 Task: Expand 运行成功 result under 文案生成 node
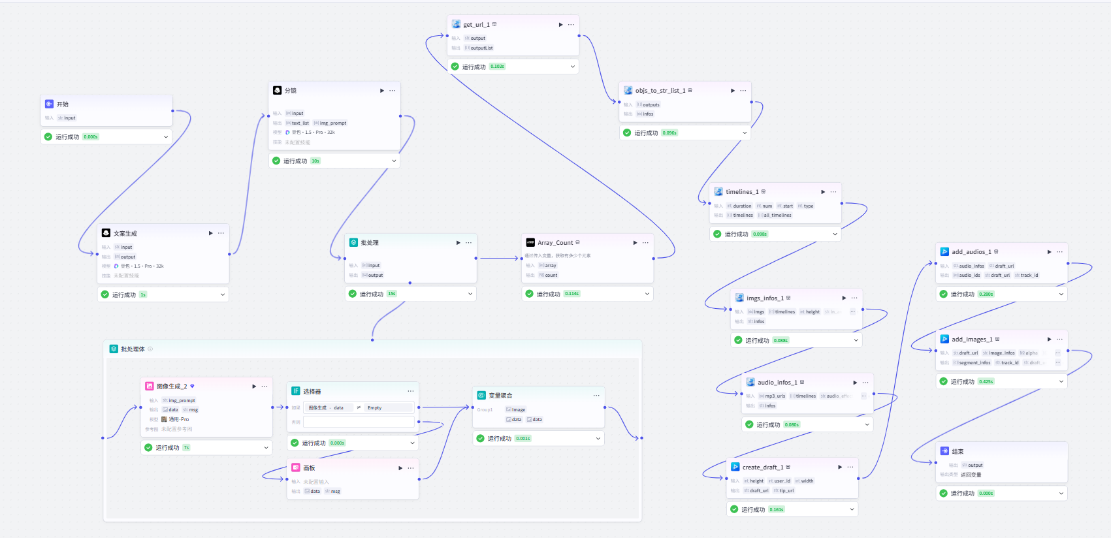tap(223, 294)
